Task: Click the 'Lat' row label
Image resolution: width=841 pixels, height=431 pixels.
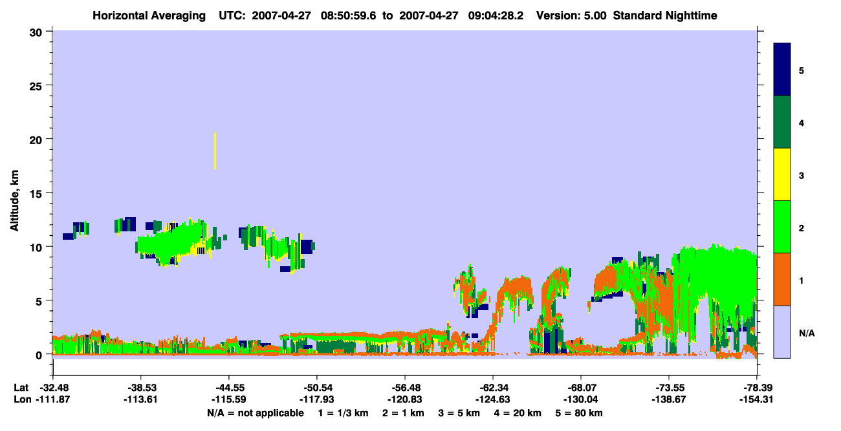Action: tap(21, 388)
